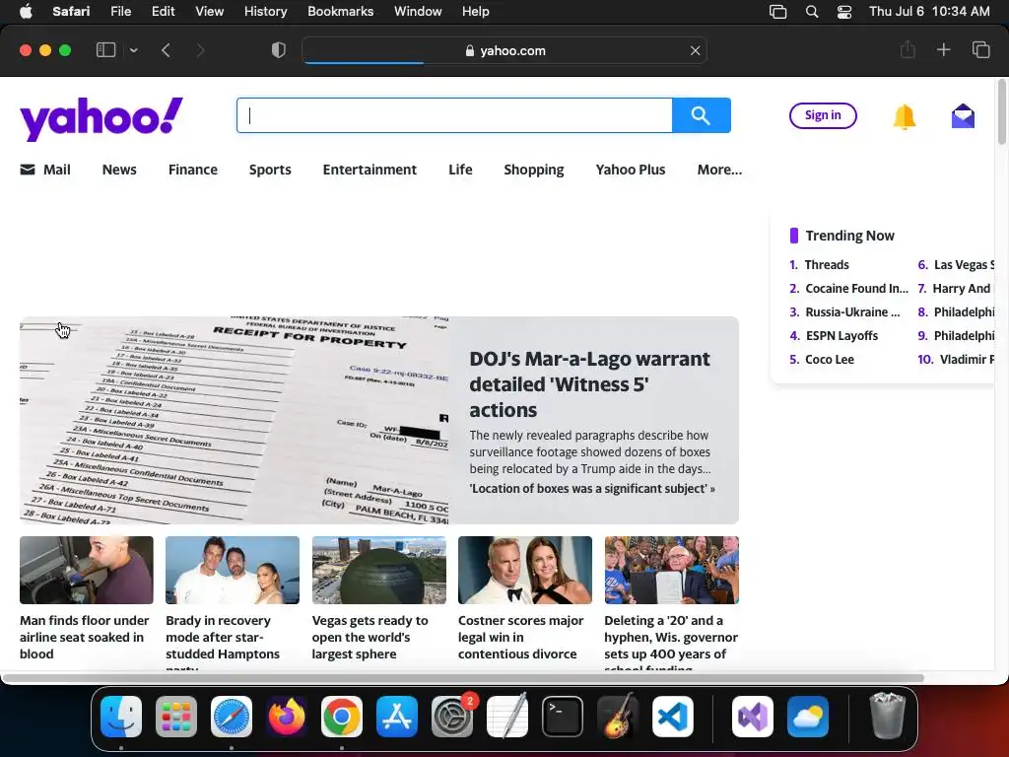This screenshot has width=1009, height=757.
Task: Click trending topic Russia-Ukraine ...
Action: (x=852, y=312)
